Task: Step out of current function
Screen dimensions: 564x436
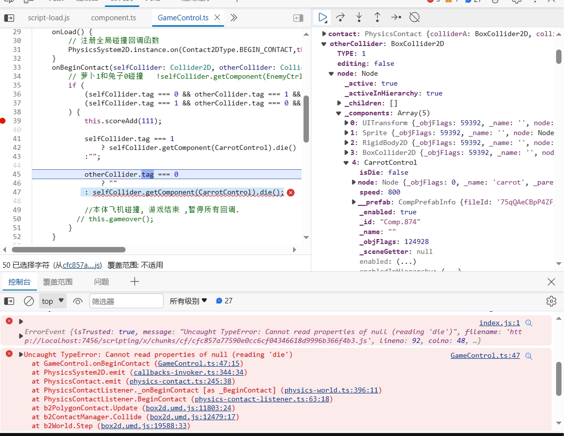Action: point(377,17)
